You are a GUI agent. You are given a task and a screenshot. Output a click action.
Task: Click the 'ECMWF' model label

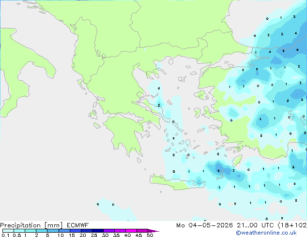[78, 225]
